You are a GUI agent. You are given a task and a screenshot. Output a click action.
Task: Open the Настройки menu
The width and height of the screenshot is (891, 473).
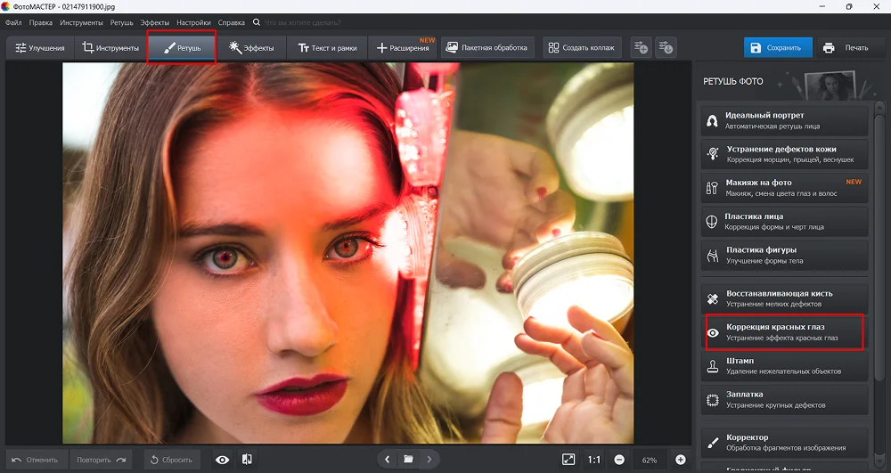pos(193,22)
